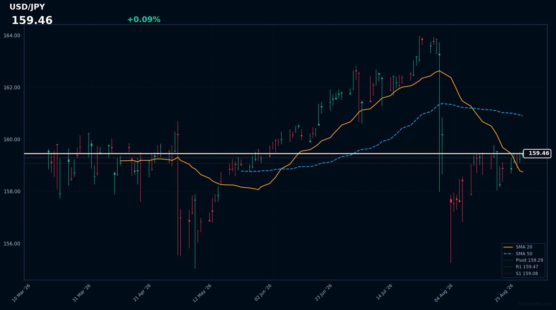Click the 160.00 price axis label
556x310 pixels.
pyautogui.click(x=12, y=139)
